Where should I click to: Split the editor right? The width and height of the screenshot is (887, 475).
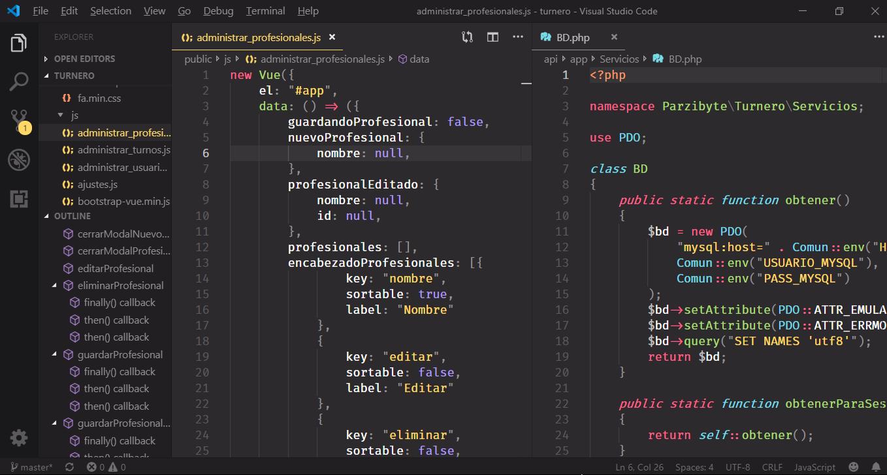(493, 37)
